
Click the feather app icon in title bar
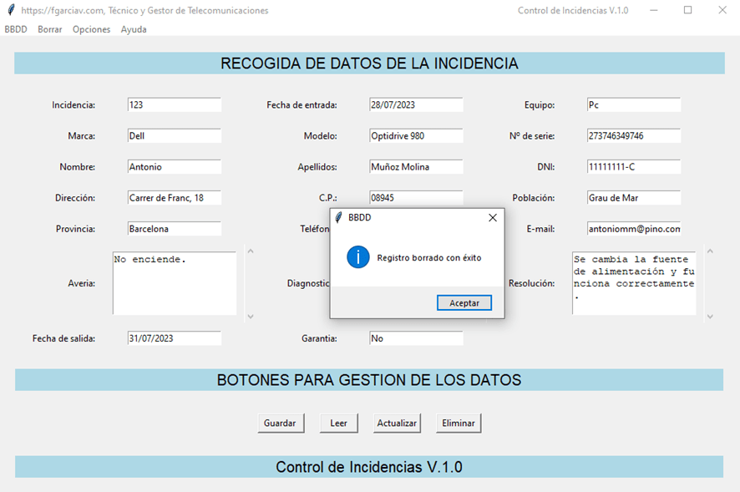point(10,10)
